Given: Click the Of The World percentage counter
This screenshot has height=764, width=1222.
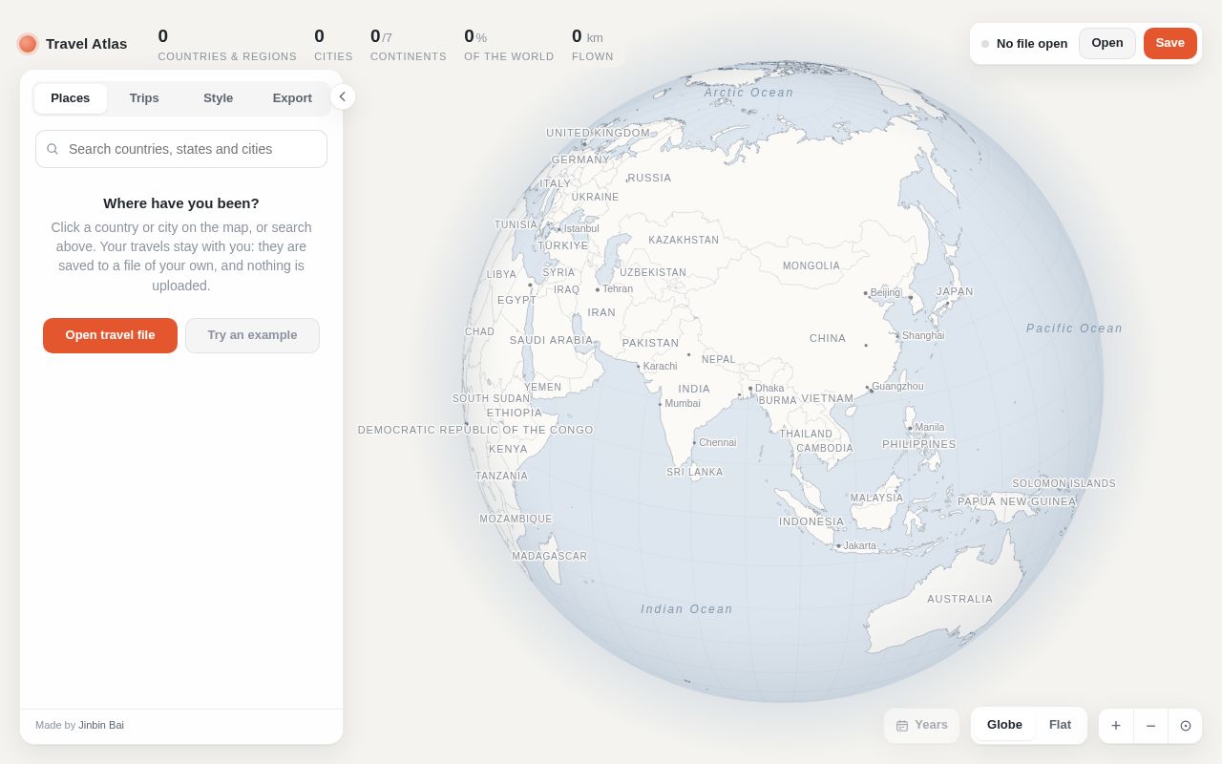Looking at the screenshot, I should pos(509,45).
